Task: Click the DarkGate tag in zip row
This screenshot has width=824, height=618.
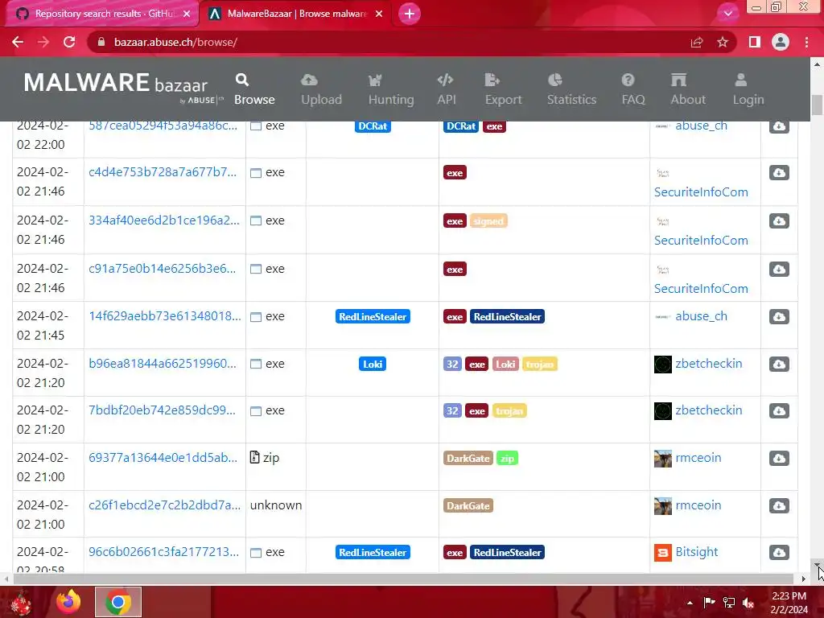Action: pos(468,458)
